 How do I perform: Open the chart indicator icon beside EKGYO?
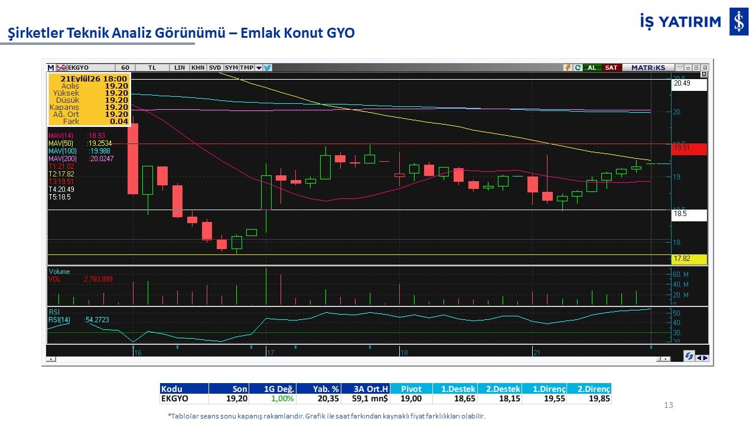pos(61,67)
